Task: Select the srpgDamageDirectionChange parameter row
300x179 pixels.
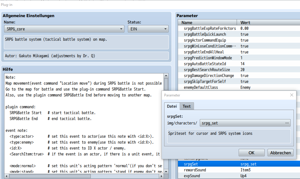Action: (x=239, y=75)
